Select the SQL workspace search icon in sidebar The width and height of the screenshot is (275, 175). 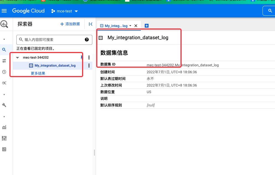tap(4, 50)
